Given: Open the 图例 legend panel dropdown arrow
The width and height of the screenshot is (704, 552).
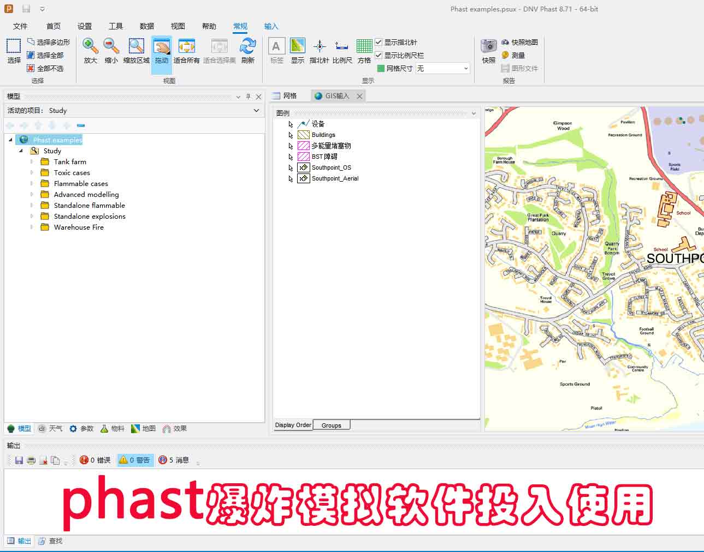Looking at the screenshot, I should pyautogui.click(x=474, y=113).
